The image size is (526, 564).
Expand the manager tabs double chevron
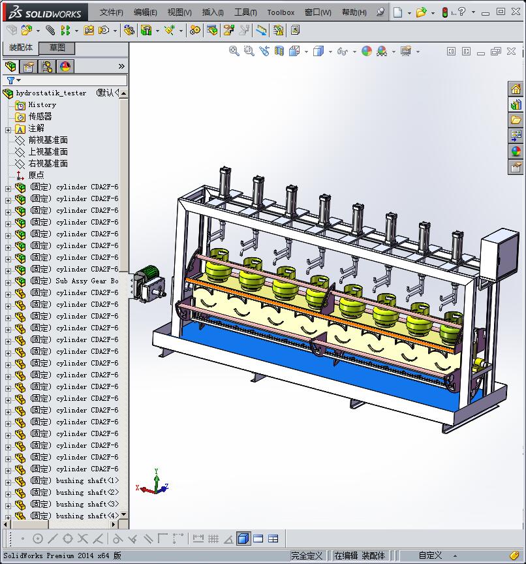click(x=121, y=66)
